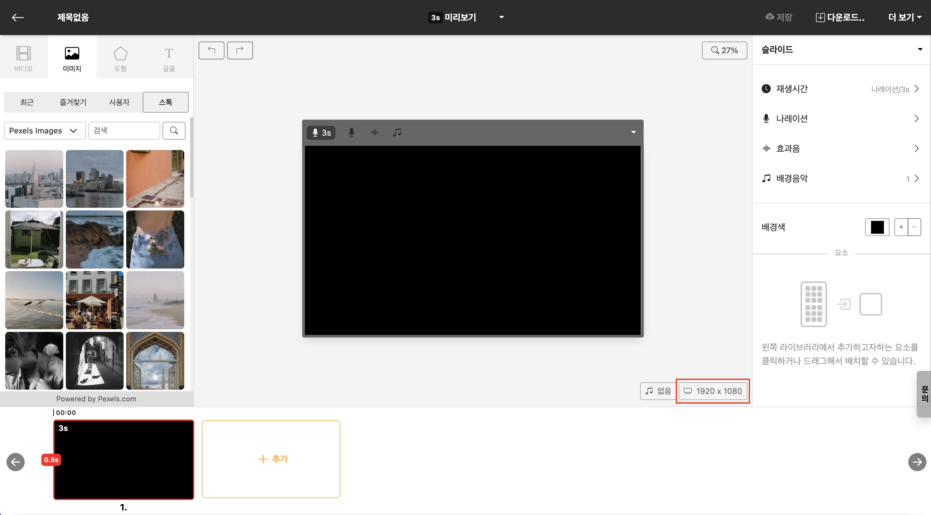Select the 사용자 filter

(119, 102)
